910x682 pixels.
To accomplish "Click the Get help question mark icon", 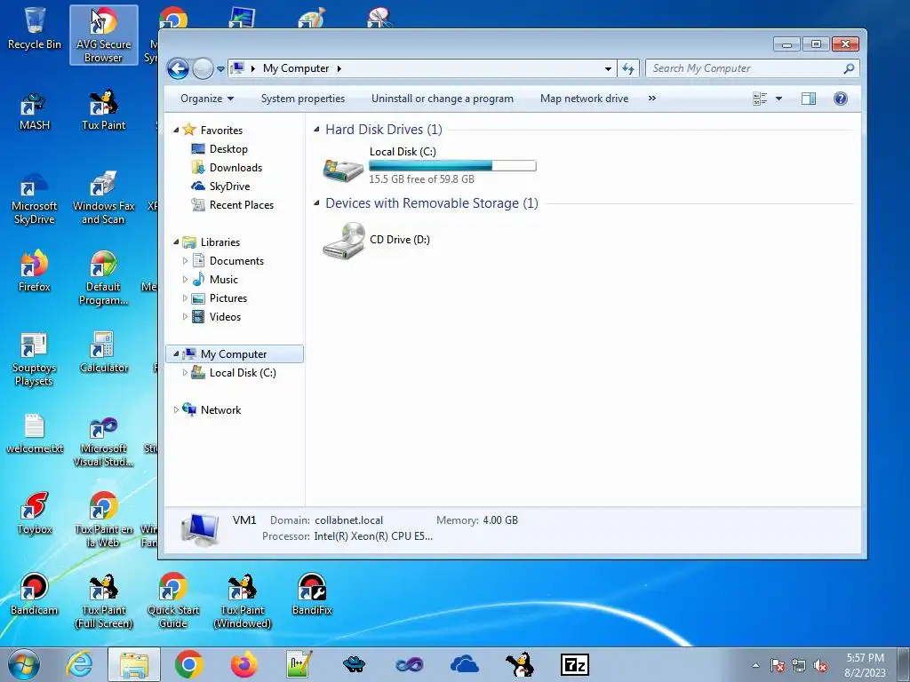I will [841, 99].
